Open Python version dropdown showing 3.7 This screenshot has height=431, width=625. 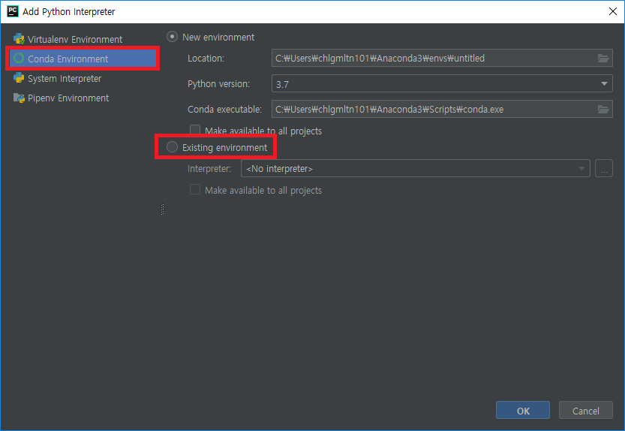click(x=442, y=84)
